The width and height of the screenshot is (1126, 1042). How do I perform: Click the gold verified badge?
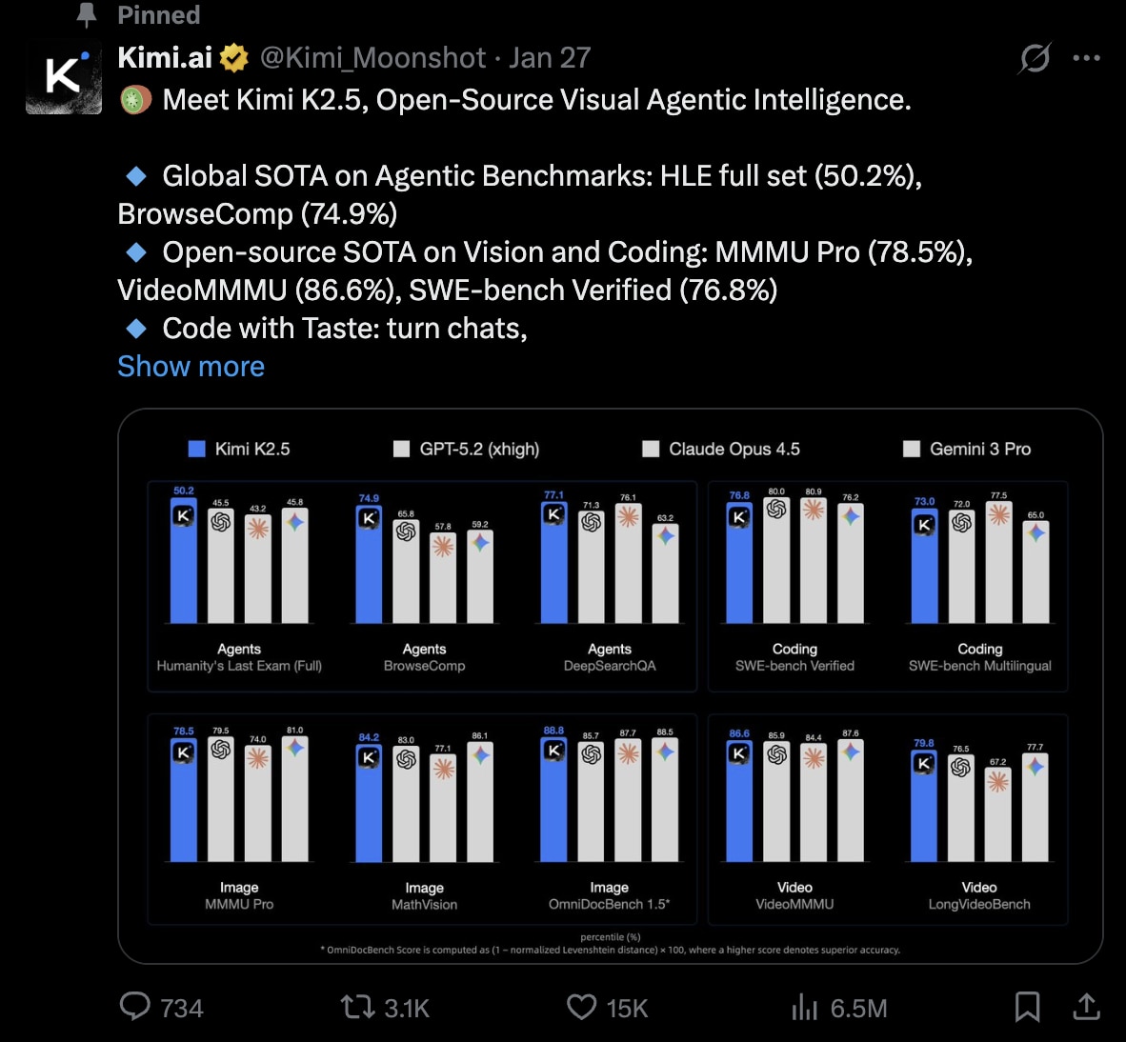click(x=234, y=58)
